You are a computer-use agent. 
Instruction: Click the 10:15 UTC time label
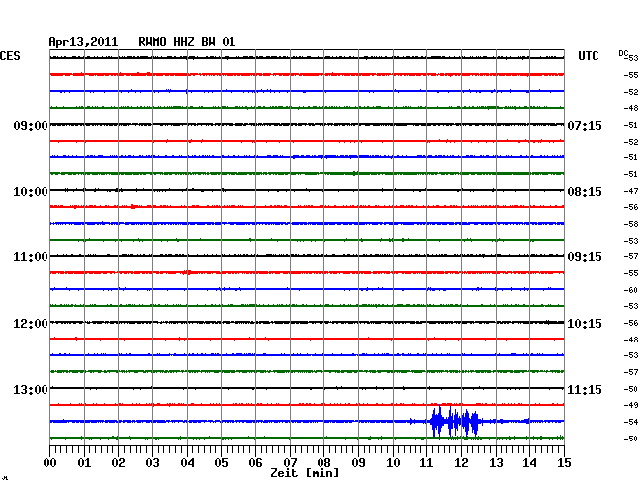(x=585, y=324)
